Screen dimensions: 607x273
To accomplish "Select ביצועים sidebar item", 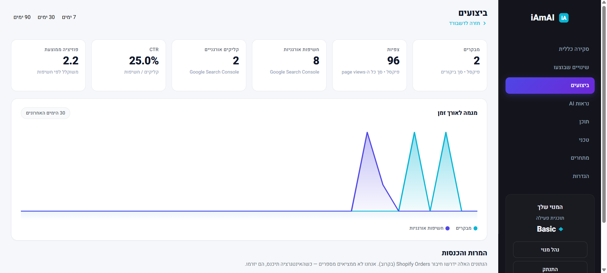I will [550, 86].
